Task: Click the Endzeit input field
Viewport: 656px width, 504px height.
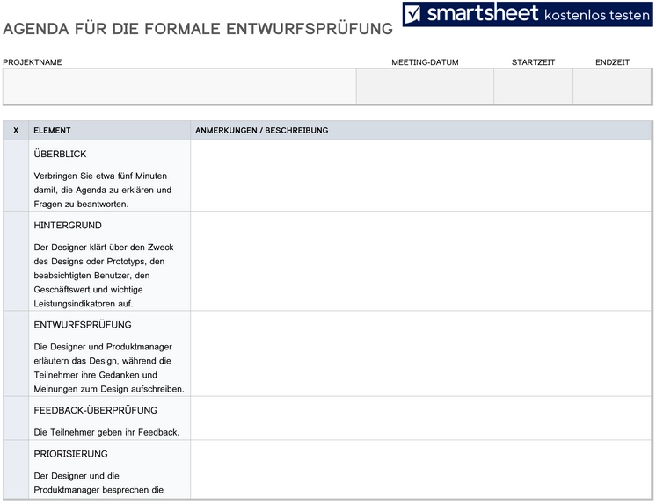Action: click(x=613, y=87)
